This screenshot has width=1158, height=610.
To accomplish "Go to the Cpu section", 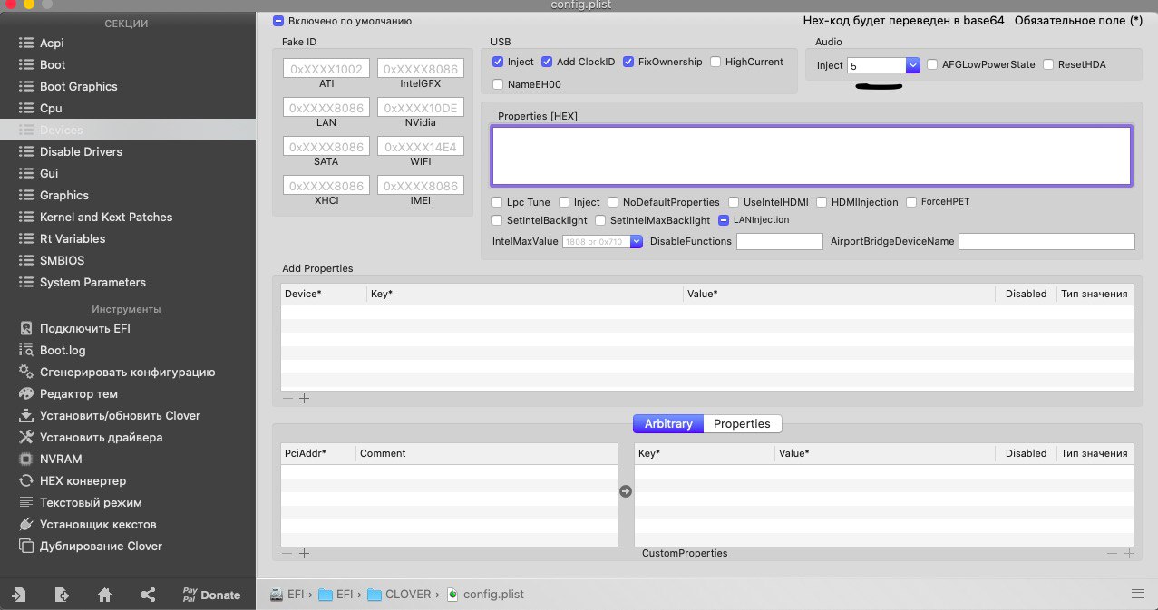I will (x=127, y=108).
